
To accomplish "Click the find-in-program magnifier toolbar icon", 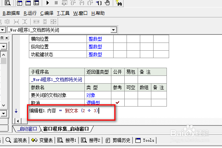I will [7, 3].
